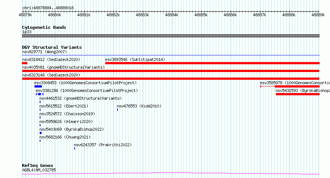Click the Cytogenetic Bands track title

(x=44, y=27)
